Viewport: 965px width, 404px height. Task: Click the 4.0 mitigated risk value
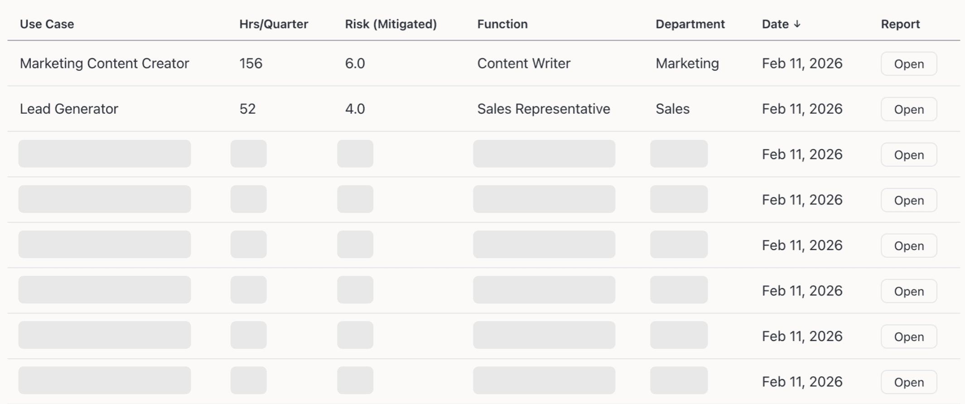coord(355,109)
